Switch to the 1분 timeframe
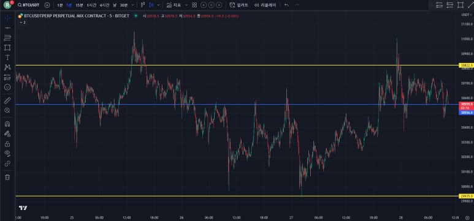Viewport: 474px width, 221px height. (x=60, y=5)
